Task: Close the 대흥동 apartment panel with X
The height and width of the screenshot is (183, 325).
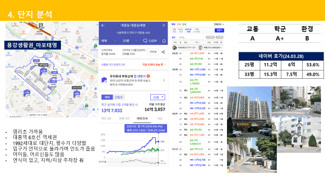Action: click(x=164, y=25)
